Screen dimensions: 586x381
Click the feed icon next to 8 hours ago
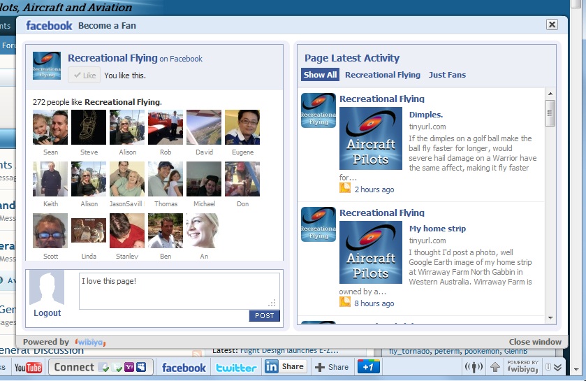[x=344, y=302]
